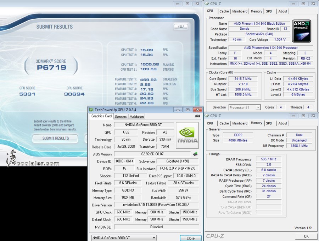Click the GPU name field NVIDIA GeForce 9800 GT
319x241 pixels.
point(144,125)
